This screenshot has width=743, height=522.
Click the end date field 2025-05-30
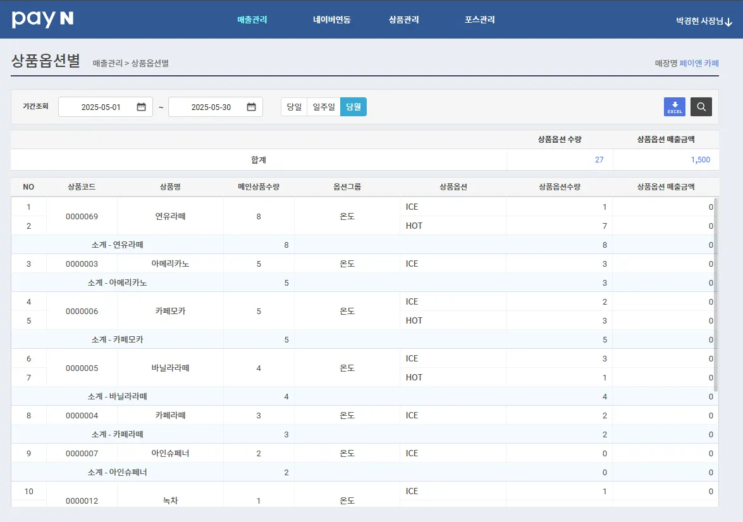211,107
